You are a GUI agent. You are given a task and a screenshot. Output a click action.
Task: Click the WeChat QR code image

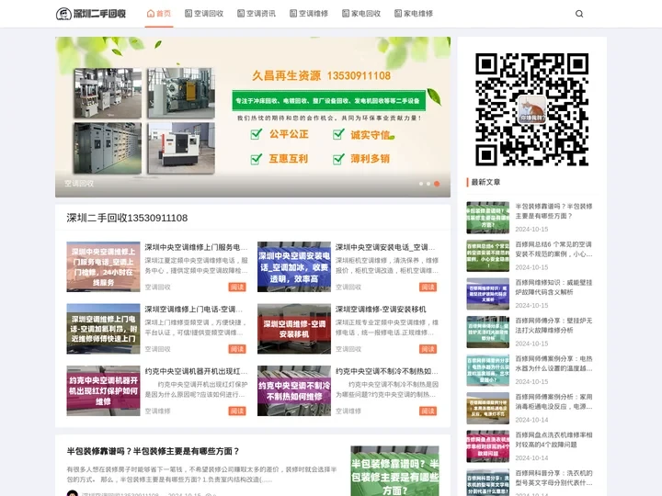(x=532, y=109)
